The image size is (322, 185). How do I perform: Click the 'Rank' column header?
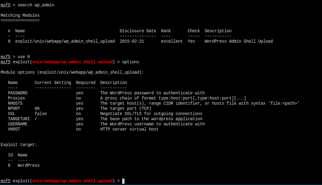click(x=166, y=31)
